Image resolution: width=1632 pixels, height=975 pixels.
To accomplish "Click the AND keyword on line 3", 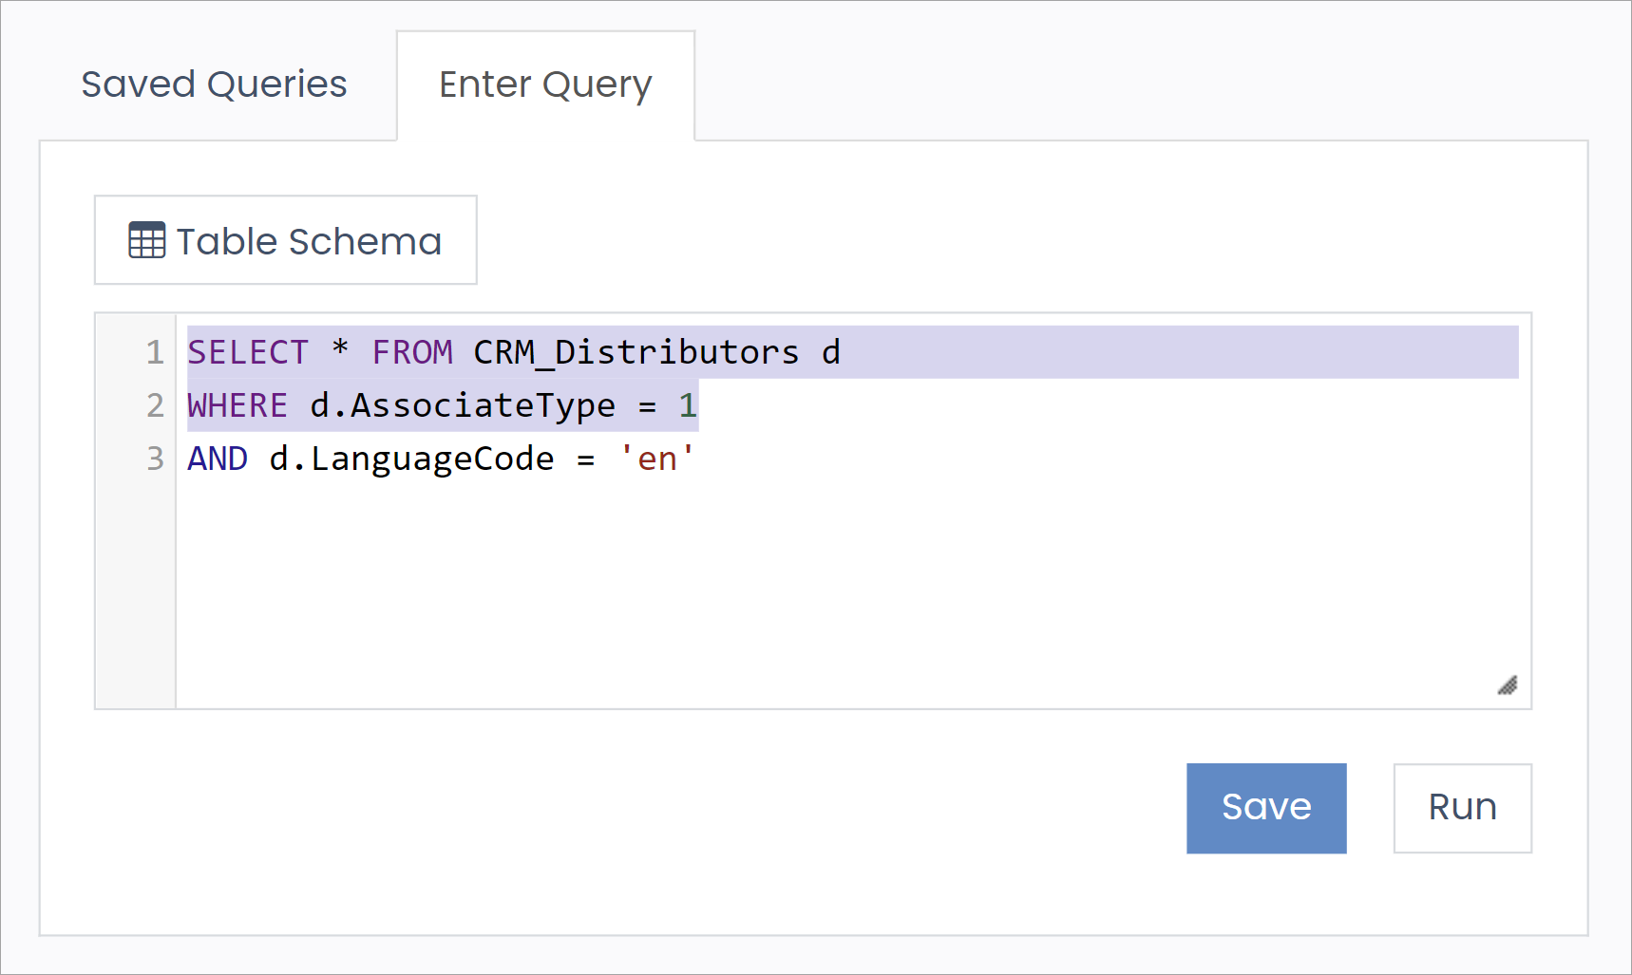I will tap(218, 459).
